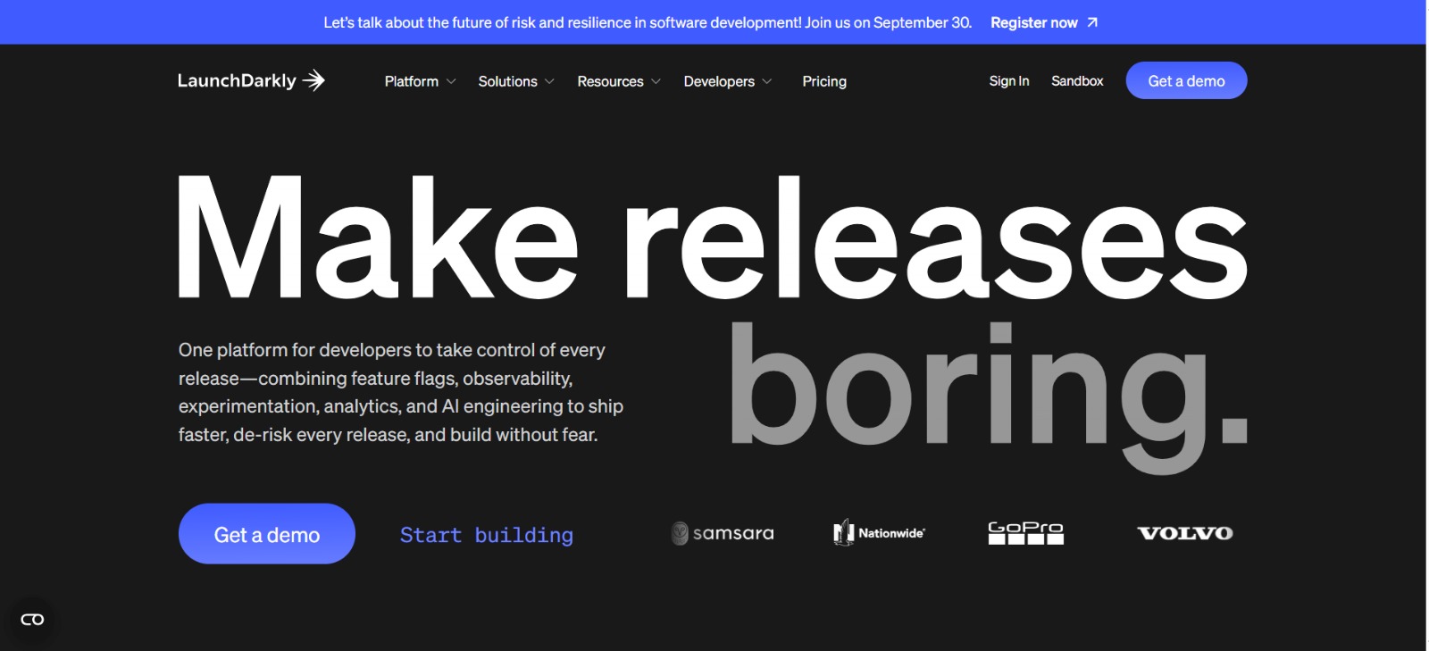Image resolution: width=1429 pixels, height=651 pixels.
Task: Open the Resources nav item
Action: click(610, 81)
